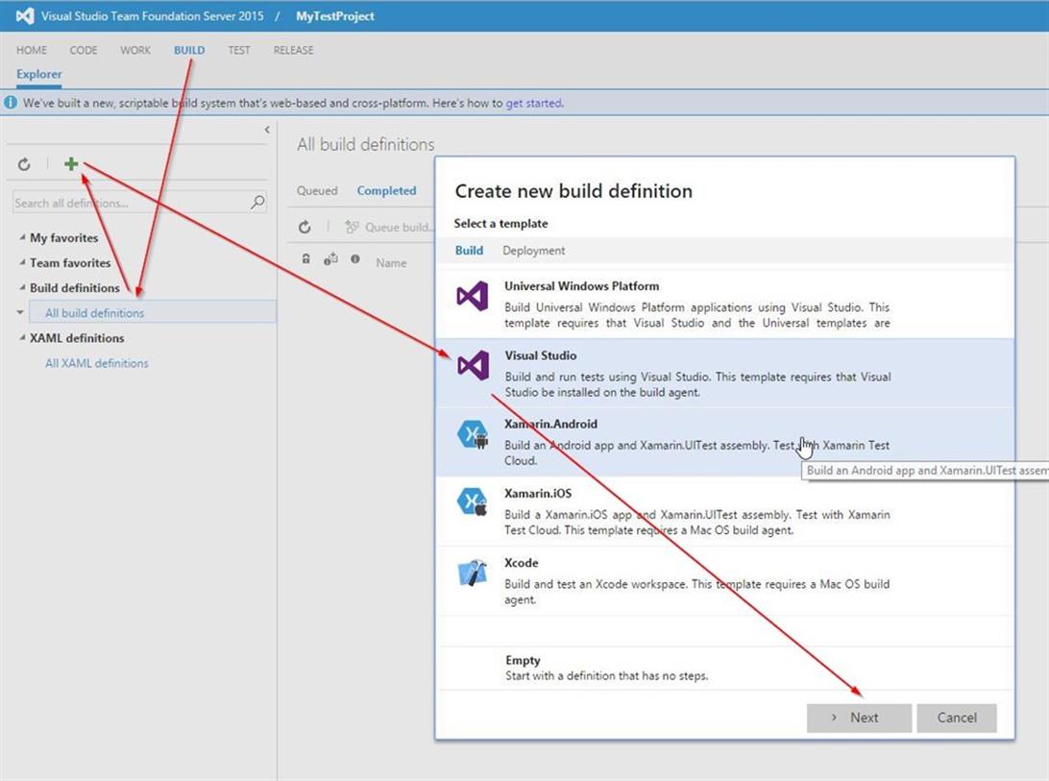Click the green plus new definition icon
This screenshot has width=1049, height=781.
point(71,164)
